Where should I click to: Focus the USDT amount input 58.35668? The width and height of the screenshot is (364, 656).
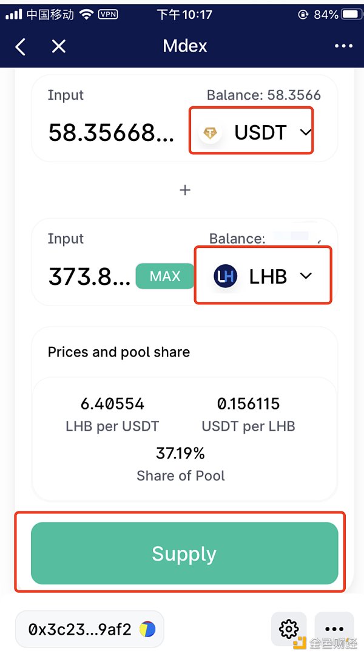(x=111, y=132)
